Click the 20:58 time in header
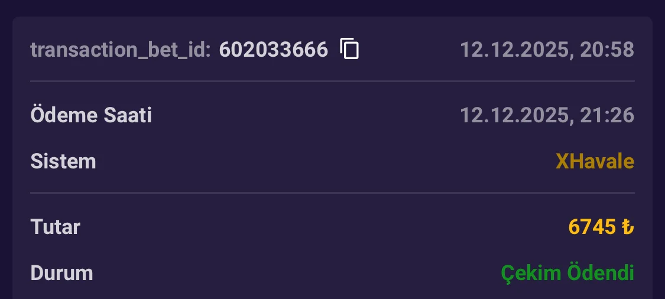Viewport: 665px width, 299px height. (x=607, y=50)
